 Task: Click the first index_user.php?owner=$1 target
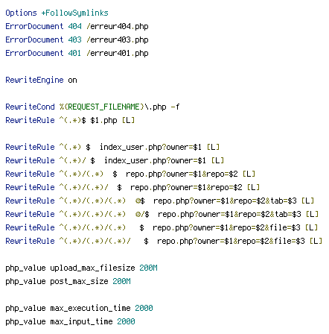[150, 148]
